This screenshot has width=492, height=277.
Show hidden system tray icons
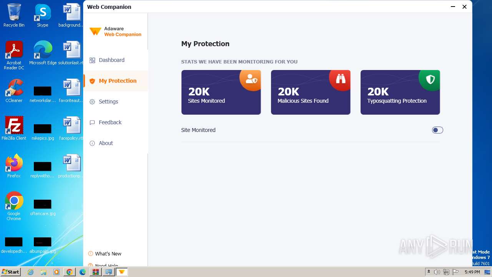(x=429, y=272)
